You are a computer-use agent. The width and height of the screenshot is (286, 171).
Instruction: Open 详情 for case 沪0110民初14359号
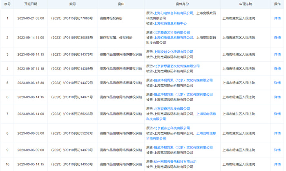(x=277, y=69)
